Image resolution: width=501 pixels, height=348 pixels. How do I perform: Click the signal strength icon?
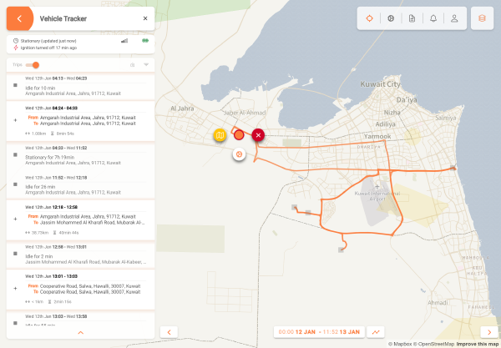point(124,41)
